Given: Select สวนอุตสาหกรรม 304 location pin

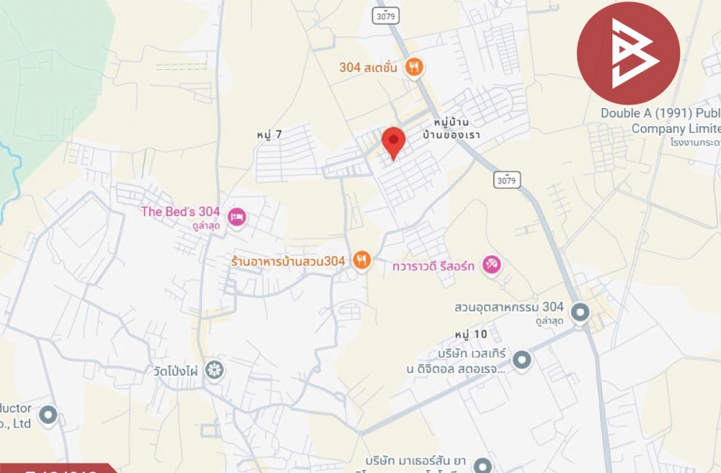Looking at the screenshot, I should coord(580,313).
